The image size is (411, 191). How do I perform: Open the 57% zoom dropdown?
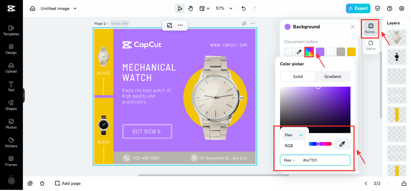(224, 8)
